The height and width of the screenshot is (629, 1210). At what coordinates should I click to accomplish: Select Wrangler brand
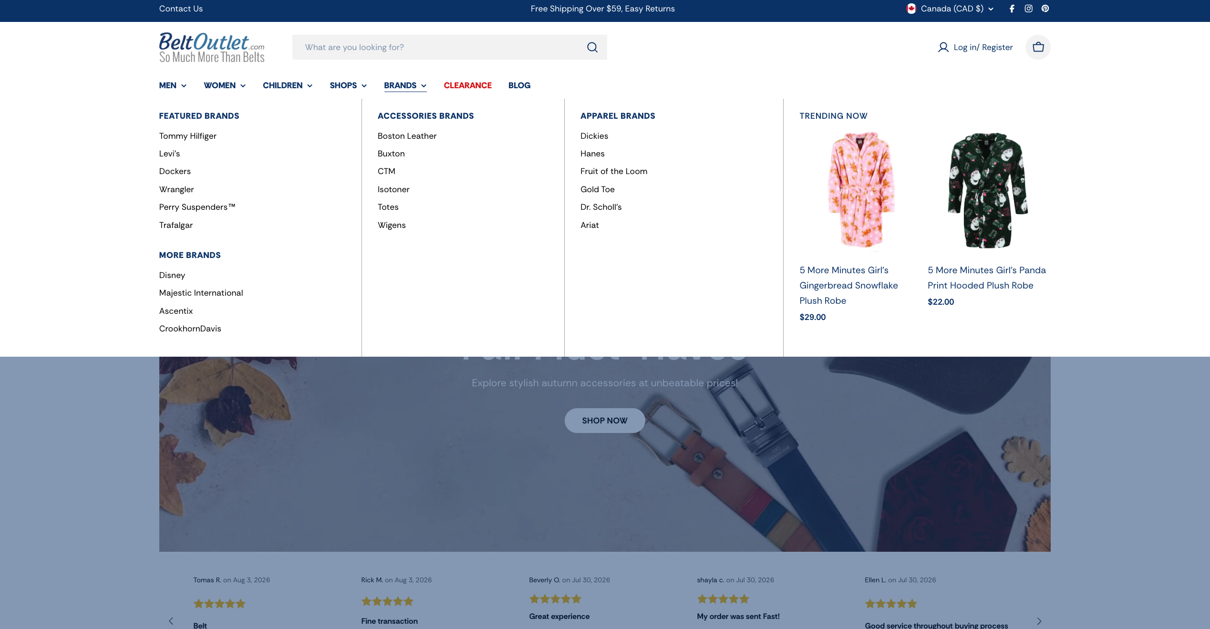(x=176, y=189)
